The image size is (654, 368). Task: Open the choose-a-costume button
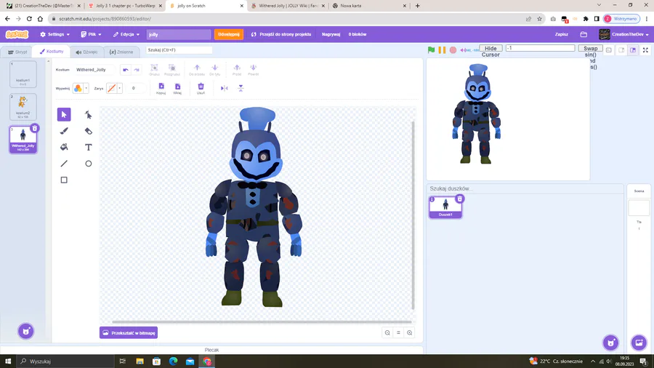[x=26, y=332]
